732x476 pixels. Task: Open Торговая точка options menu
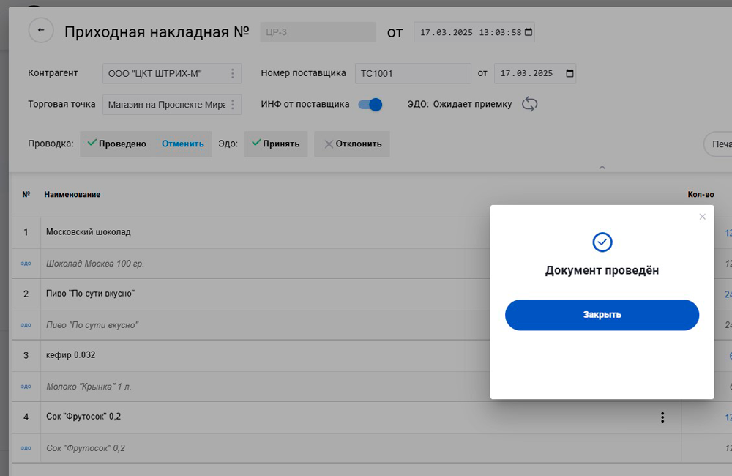232,105
